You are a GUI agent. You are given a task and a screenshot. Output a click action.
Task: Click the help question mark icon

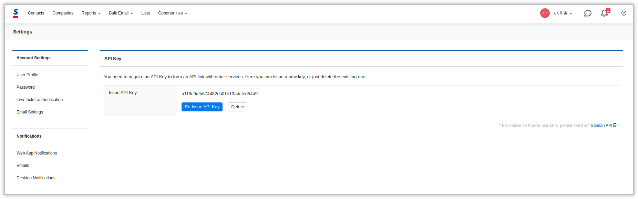pos(624,13)
